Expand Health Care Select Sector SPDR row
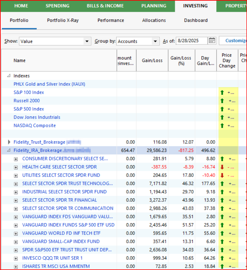Image resolution: width=247 pixels, height=270 pixels. [16, 167]
